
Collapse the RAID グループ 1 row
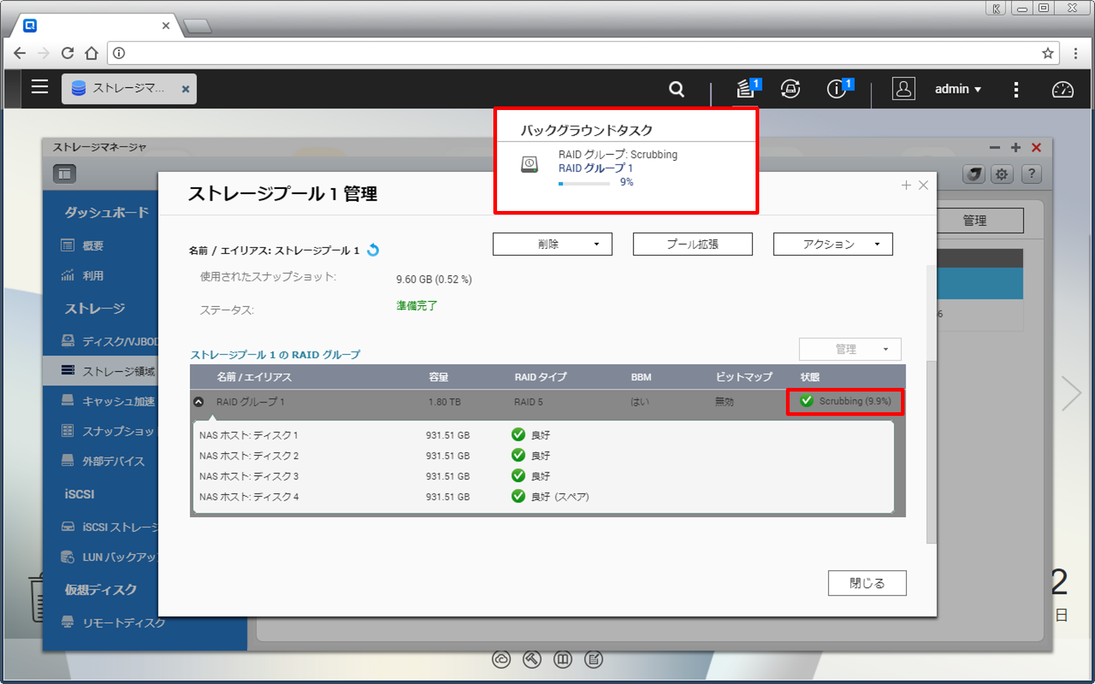coord(198,402)
